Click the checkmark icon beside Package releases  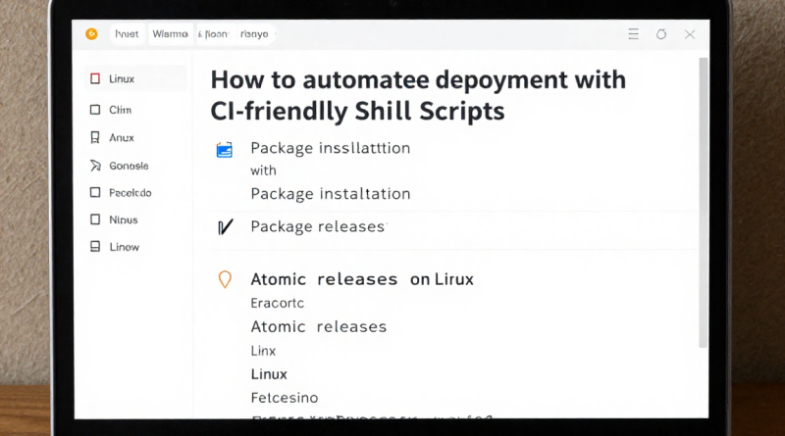click(225, 227)
